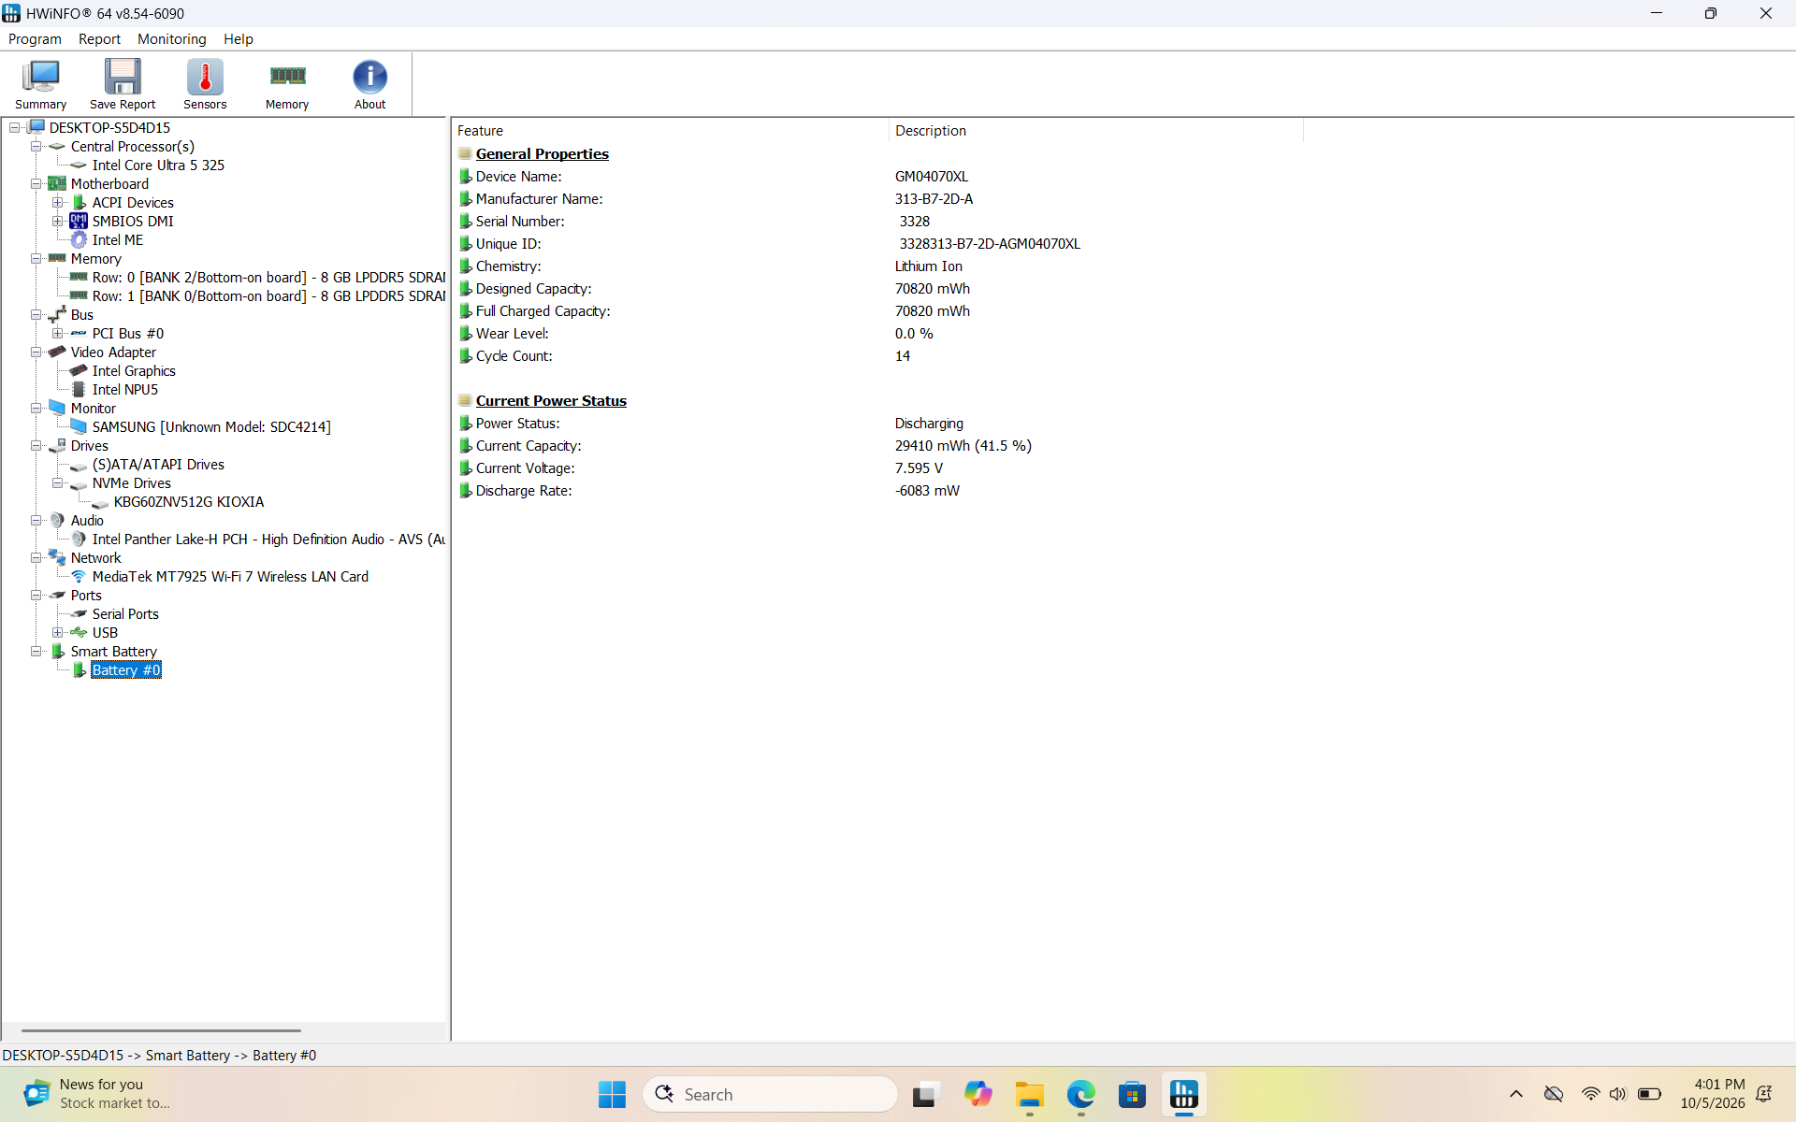Click the taskbar Search box
This screenshot has width=1796, height=1122.
[770, 1094]
